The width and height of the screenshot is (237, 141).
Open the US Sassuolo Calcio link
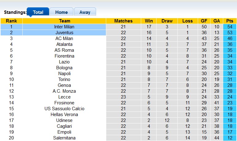tap(64, 109)
